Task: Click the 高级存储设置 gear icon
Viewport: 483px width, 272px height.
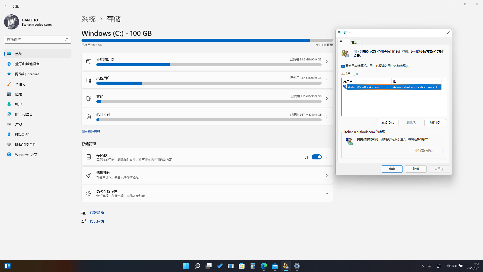Action: pyautogui.click(x=89, y=193)
